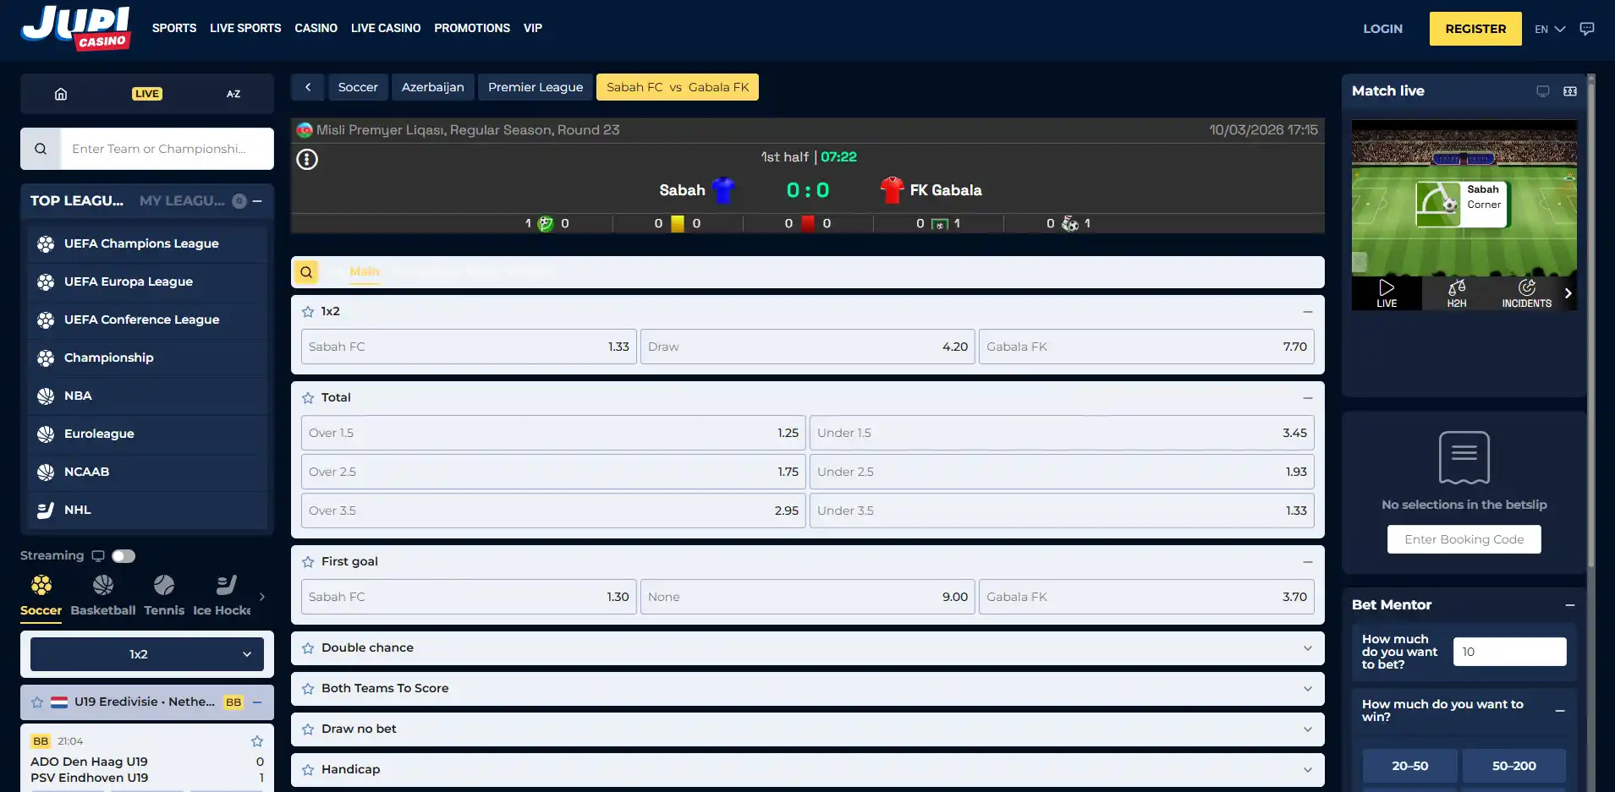Open the Azerbaijan breadcrumb

[x=432, y=87]
